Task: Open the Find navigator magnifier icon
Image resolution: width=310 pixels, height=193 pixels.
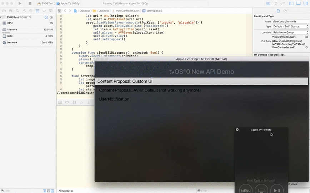Action: pos(17,11)
